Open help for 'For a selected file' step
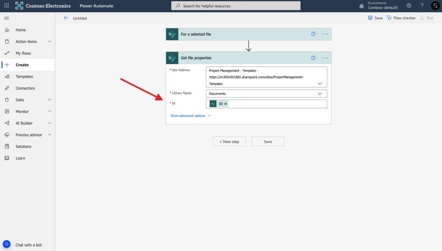 313,34
